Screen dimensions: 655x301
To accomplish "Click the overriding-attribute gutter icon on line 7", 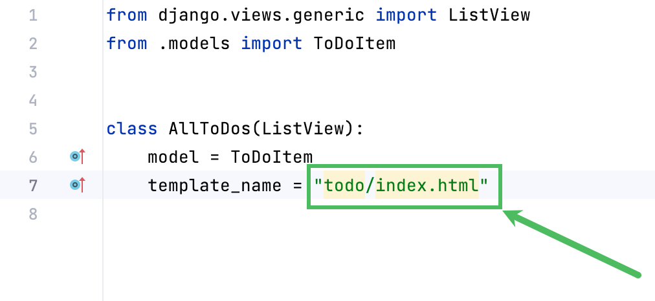I will pos(77,185).
